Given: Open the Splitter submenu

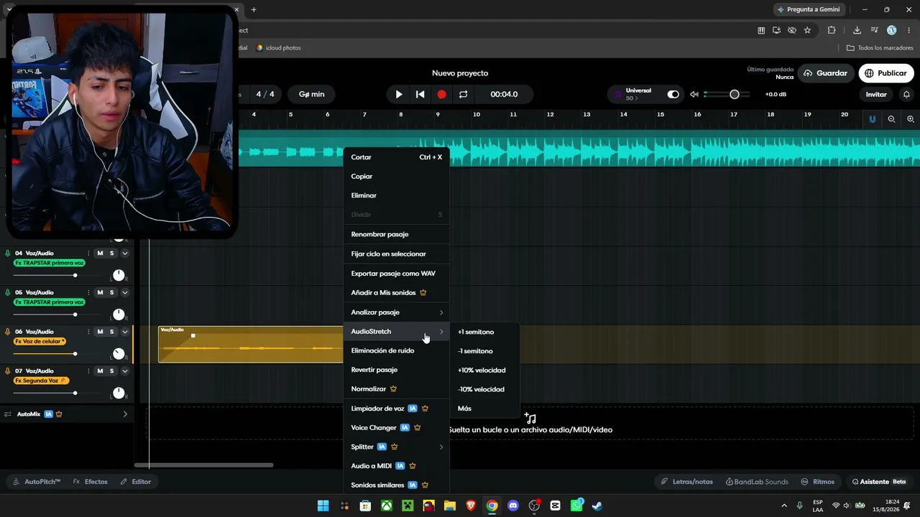Looking at the screenshot, I should pyautogui.click(x=396, y=447).
